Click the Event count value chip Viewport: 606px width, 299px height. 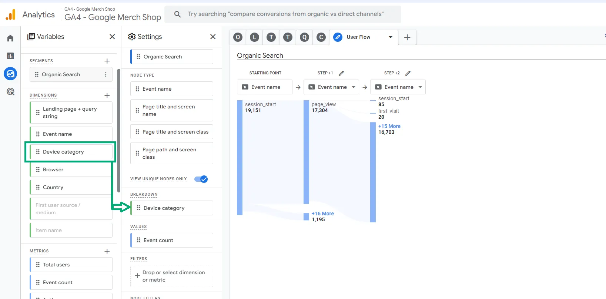coord(172,240)
